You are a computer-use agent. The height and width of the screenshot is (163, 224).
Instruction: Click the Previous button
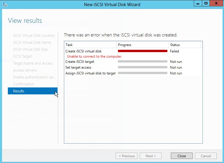[126, 156]
